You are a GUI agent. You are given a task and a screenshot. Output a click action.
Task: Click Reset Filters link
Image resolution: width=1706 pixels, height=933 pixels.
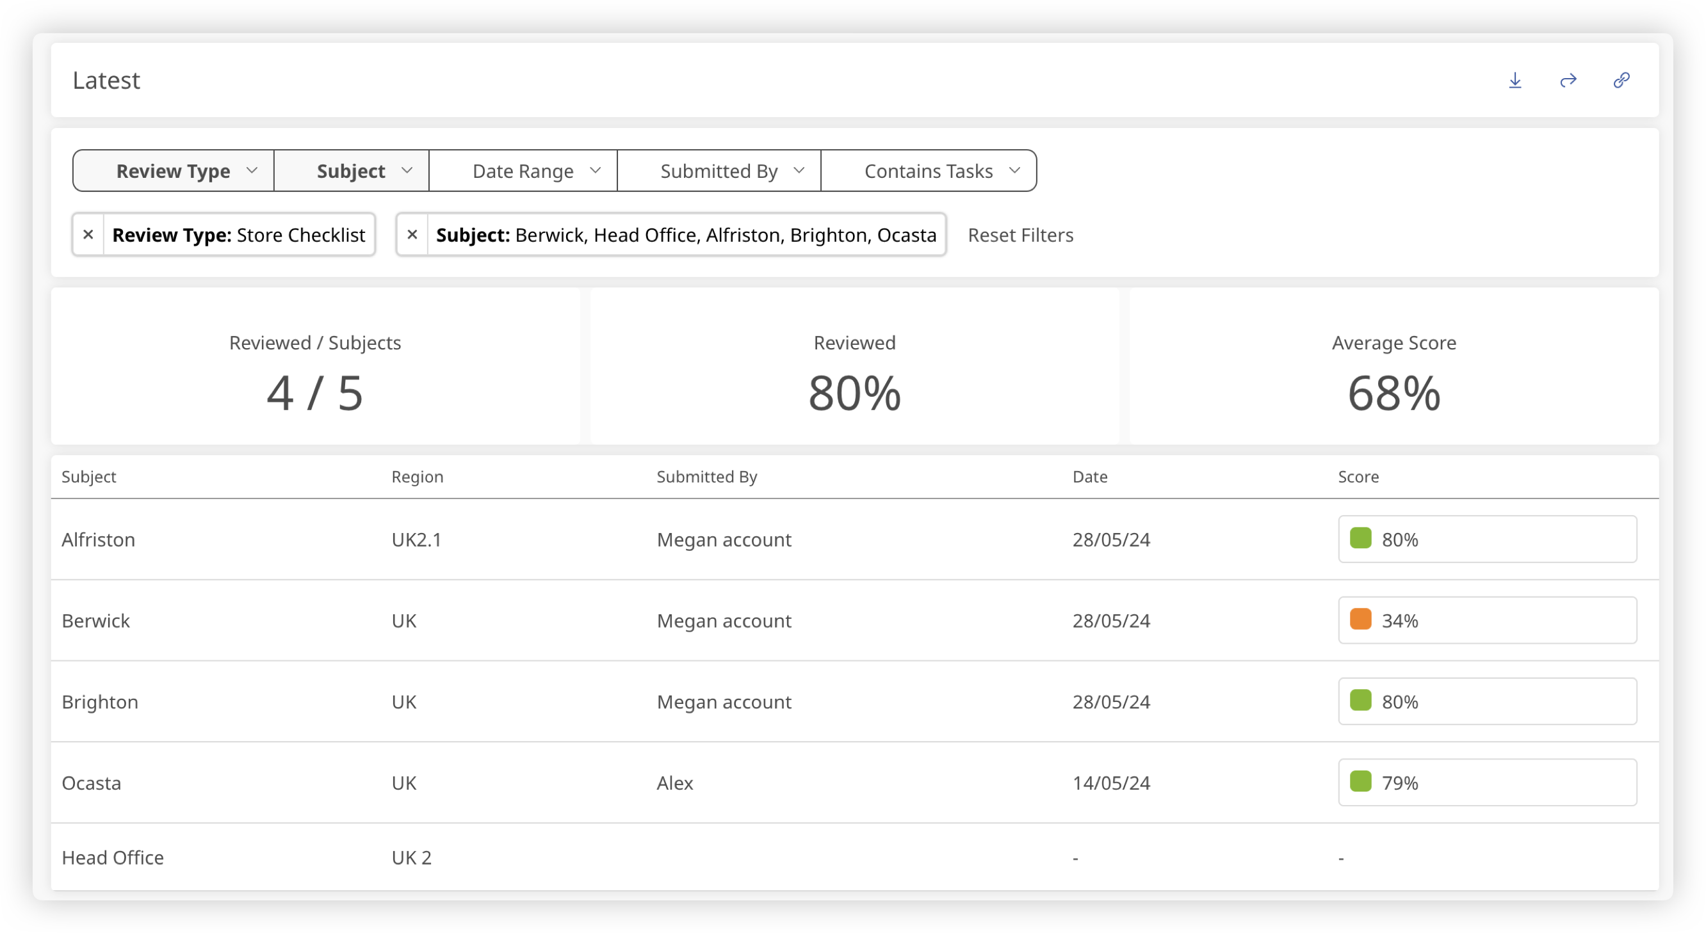[1020, 235]
